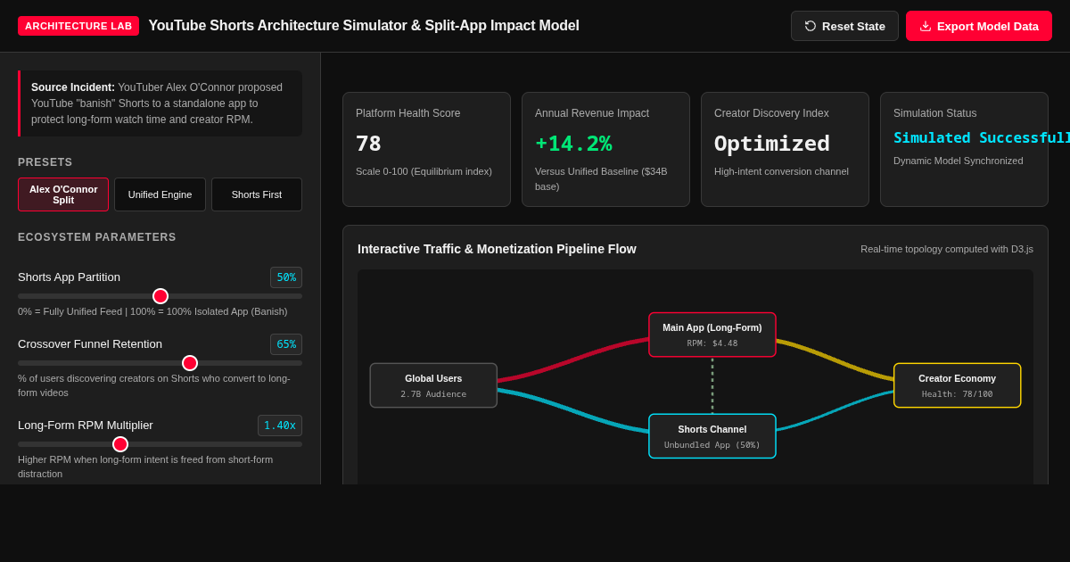Click the download icon on Export Model Data
The height and width of the screenshot is (562, 1070).
(926, 26)
